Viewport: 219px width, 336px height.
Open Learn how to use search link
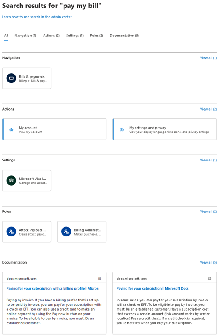(x=37, y=17)
